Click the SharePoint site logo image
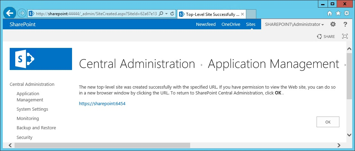The width and height of the screenshot is (355, 151). 41,59
